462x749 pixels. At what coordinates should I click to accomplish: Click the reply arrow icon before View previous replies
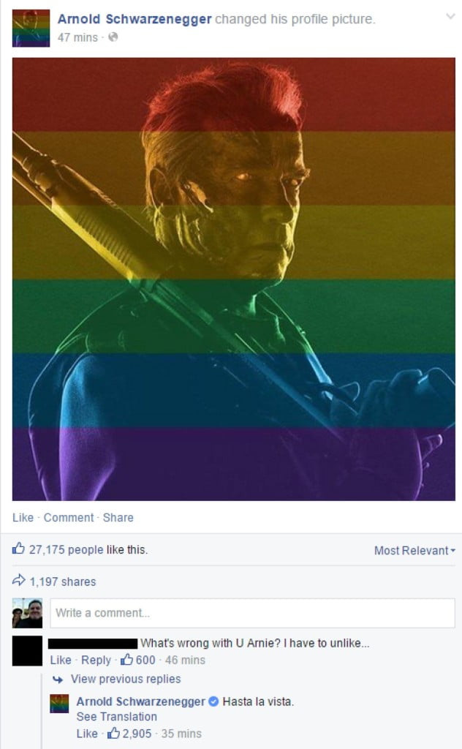click(x=58, y=679)
